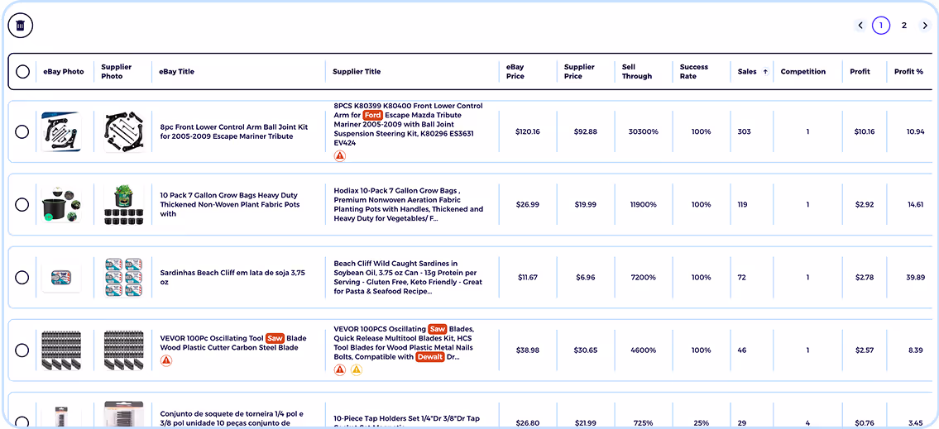Image resolution: width=939 pixels, height=429 pixels.
Task: Toggle the select-all checkbox in header
Action: pyautogui.click(x=23, y=72)
